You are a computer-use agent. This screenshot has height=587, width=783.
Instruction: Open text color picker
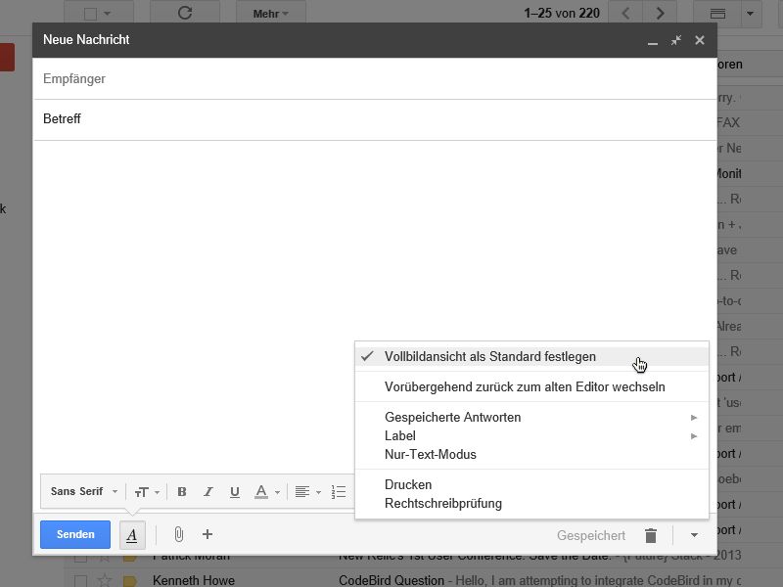tap(267, 492)
